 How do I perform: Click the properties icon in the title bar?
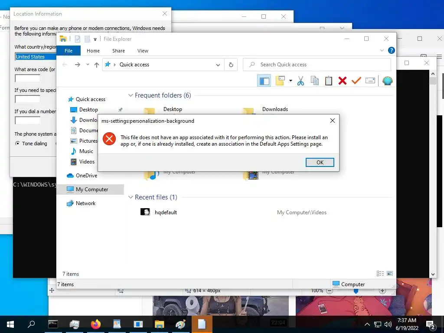pyautogui.click(x=78, y=39)
